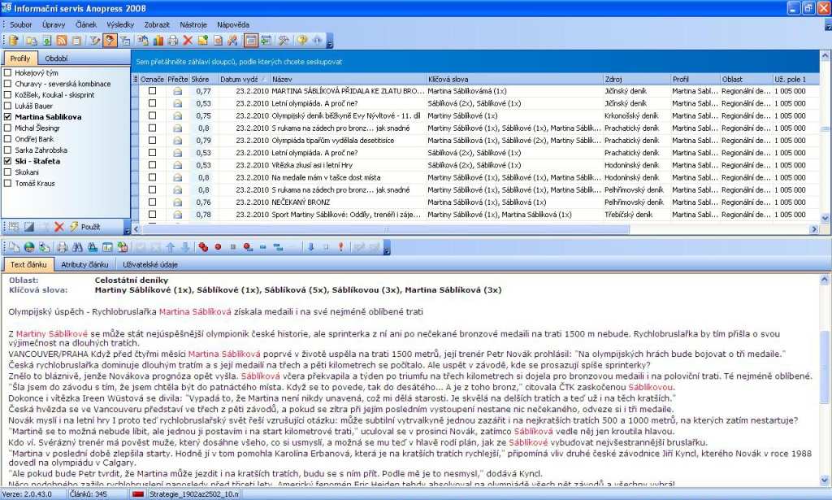
Task: Open the Článek menu
Action: 86,24
